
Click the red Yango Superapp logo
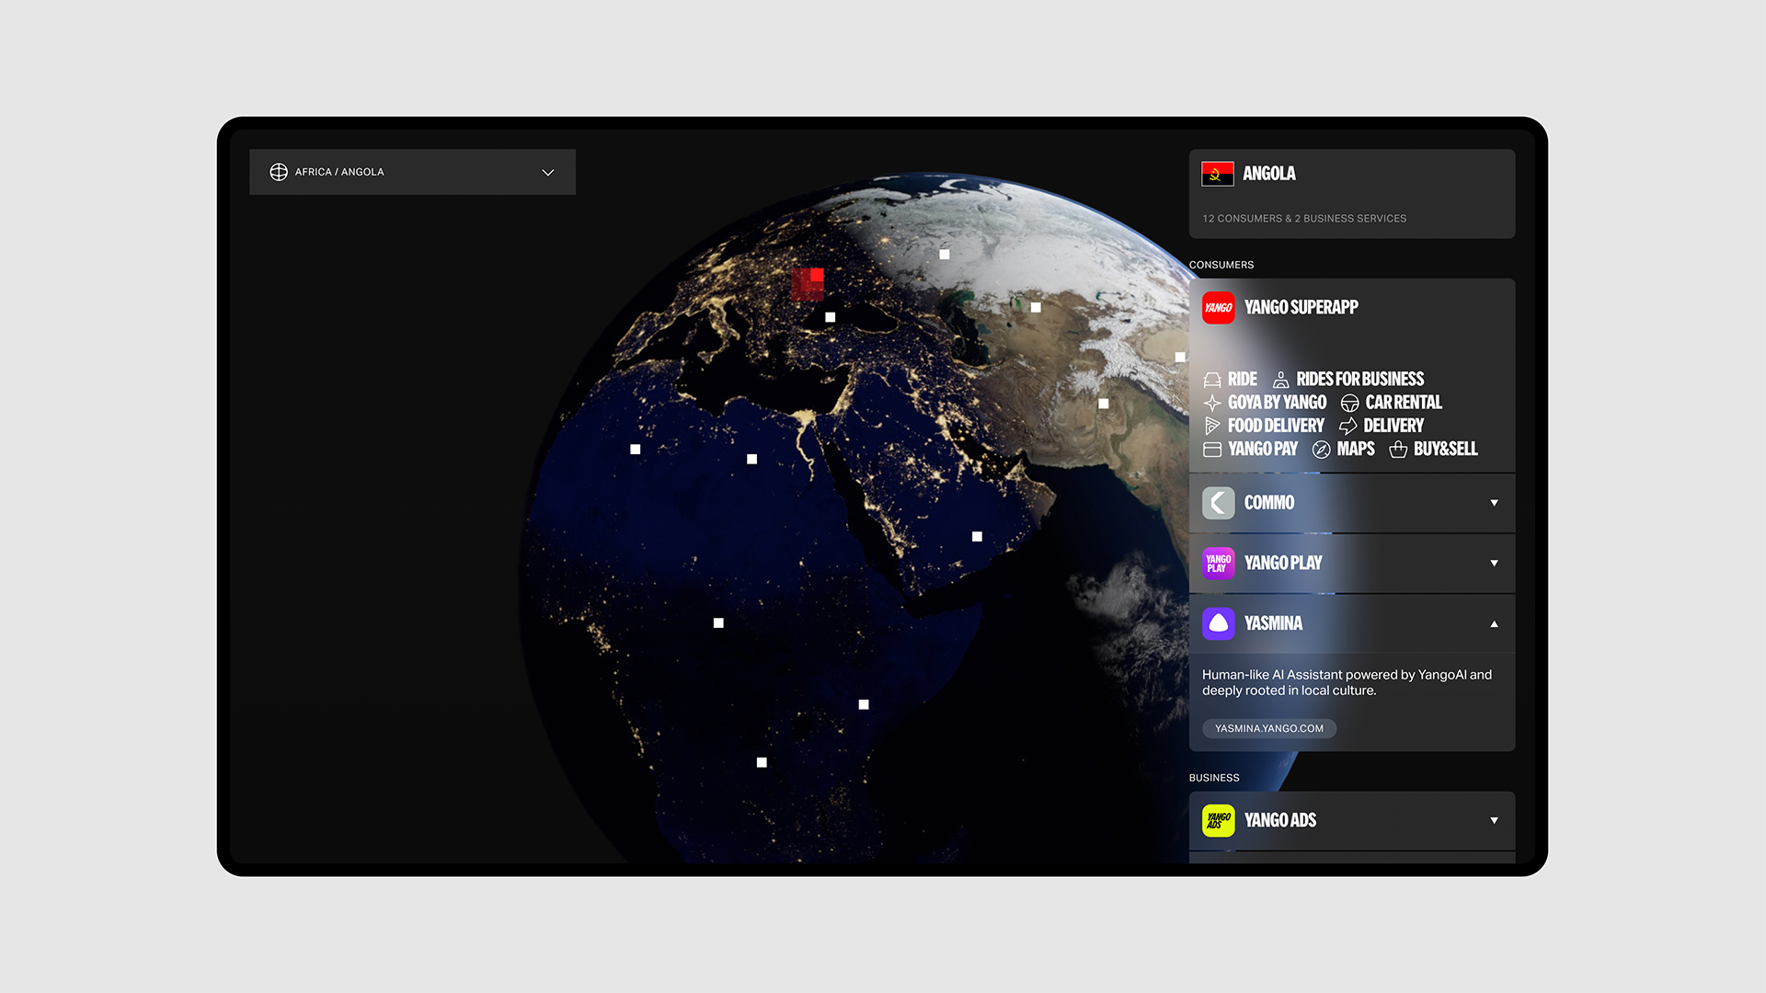pyautogui.click(x=1218, y=308)
